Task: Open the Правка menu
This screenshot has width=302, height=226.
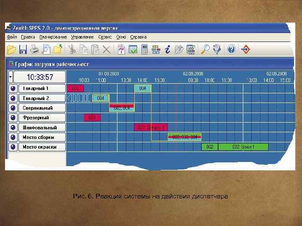Action: pyautogui.click(x=28, y=37)
